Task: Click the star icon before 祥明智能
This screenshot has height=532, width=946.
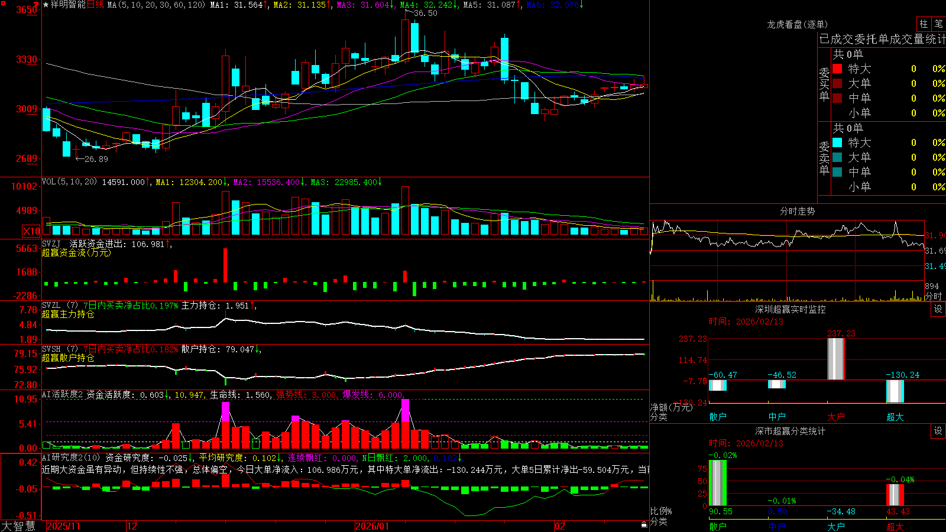Action: pyautogui.click(x=46, y=5)
